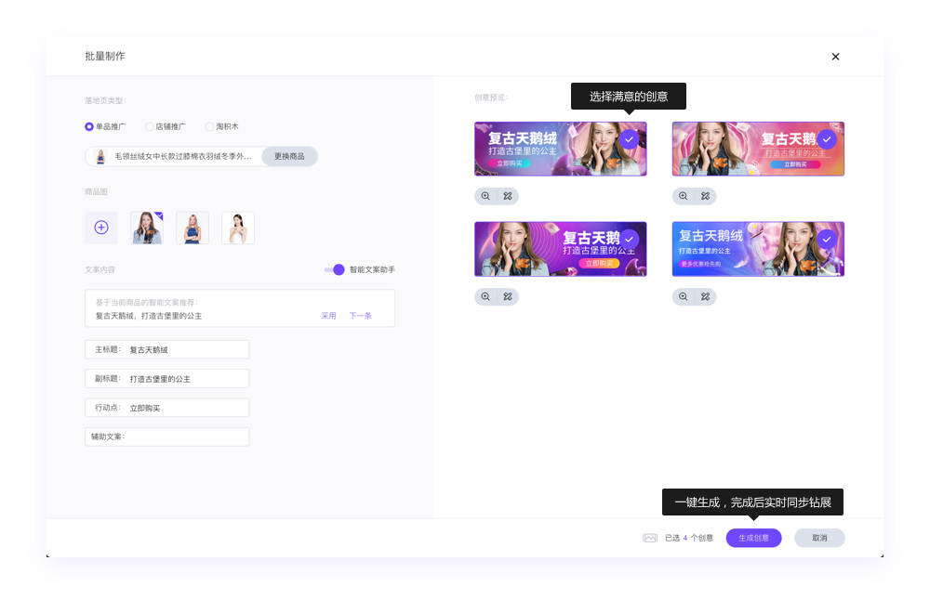
Task: Click the 采用 link
Action: click(x=328, y=316)
